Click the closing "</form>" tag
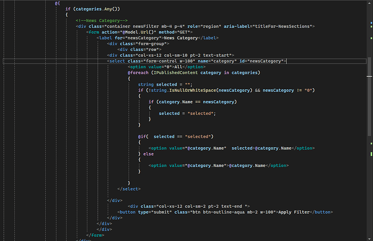 coord(95,235)
